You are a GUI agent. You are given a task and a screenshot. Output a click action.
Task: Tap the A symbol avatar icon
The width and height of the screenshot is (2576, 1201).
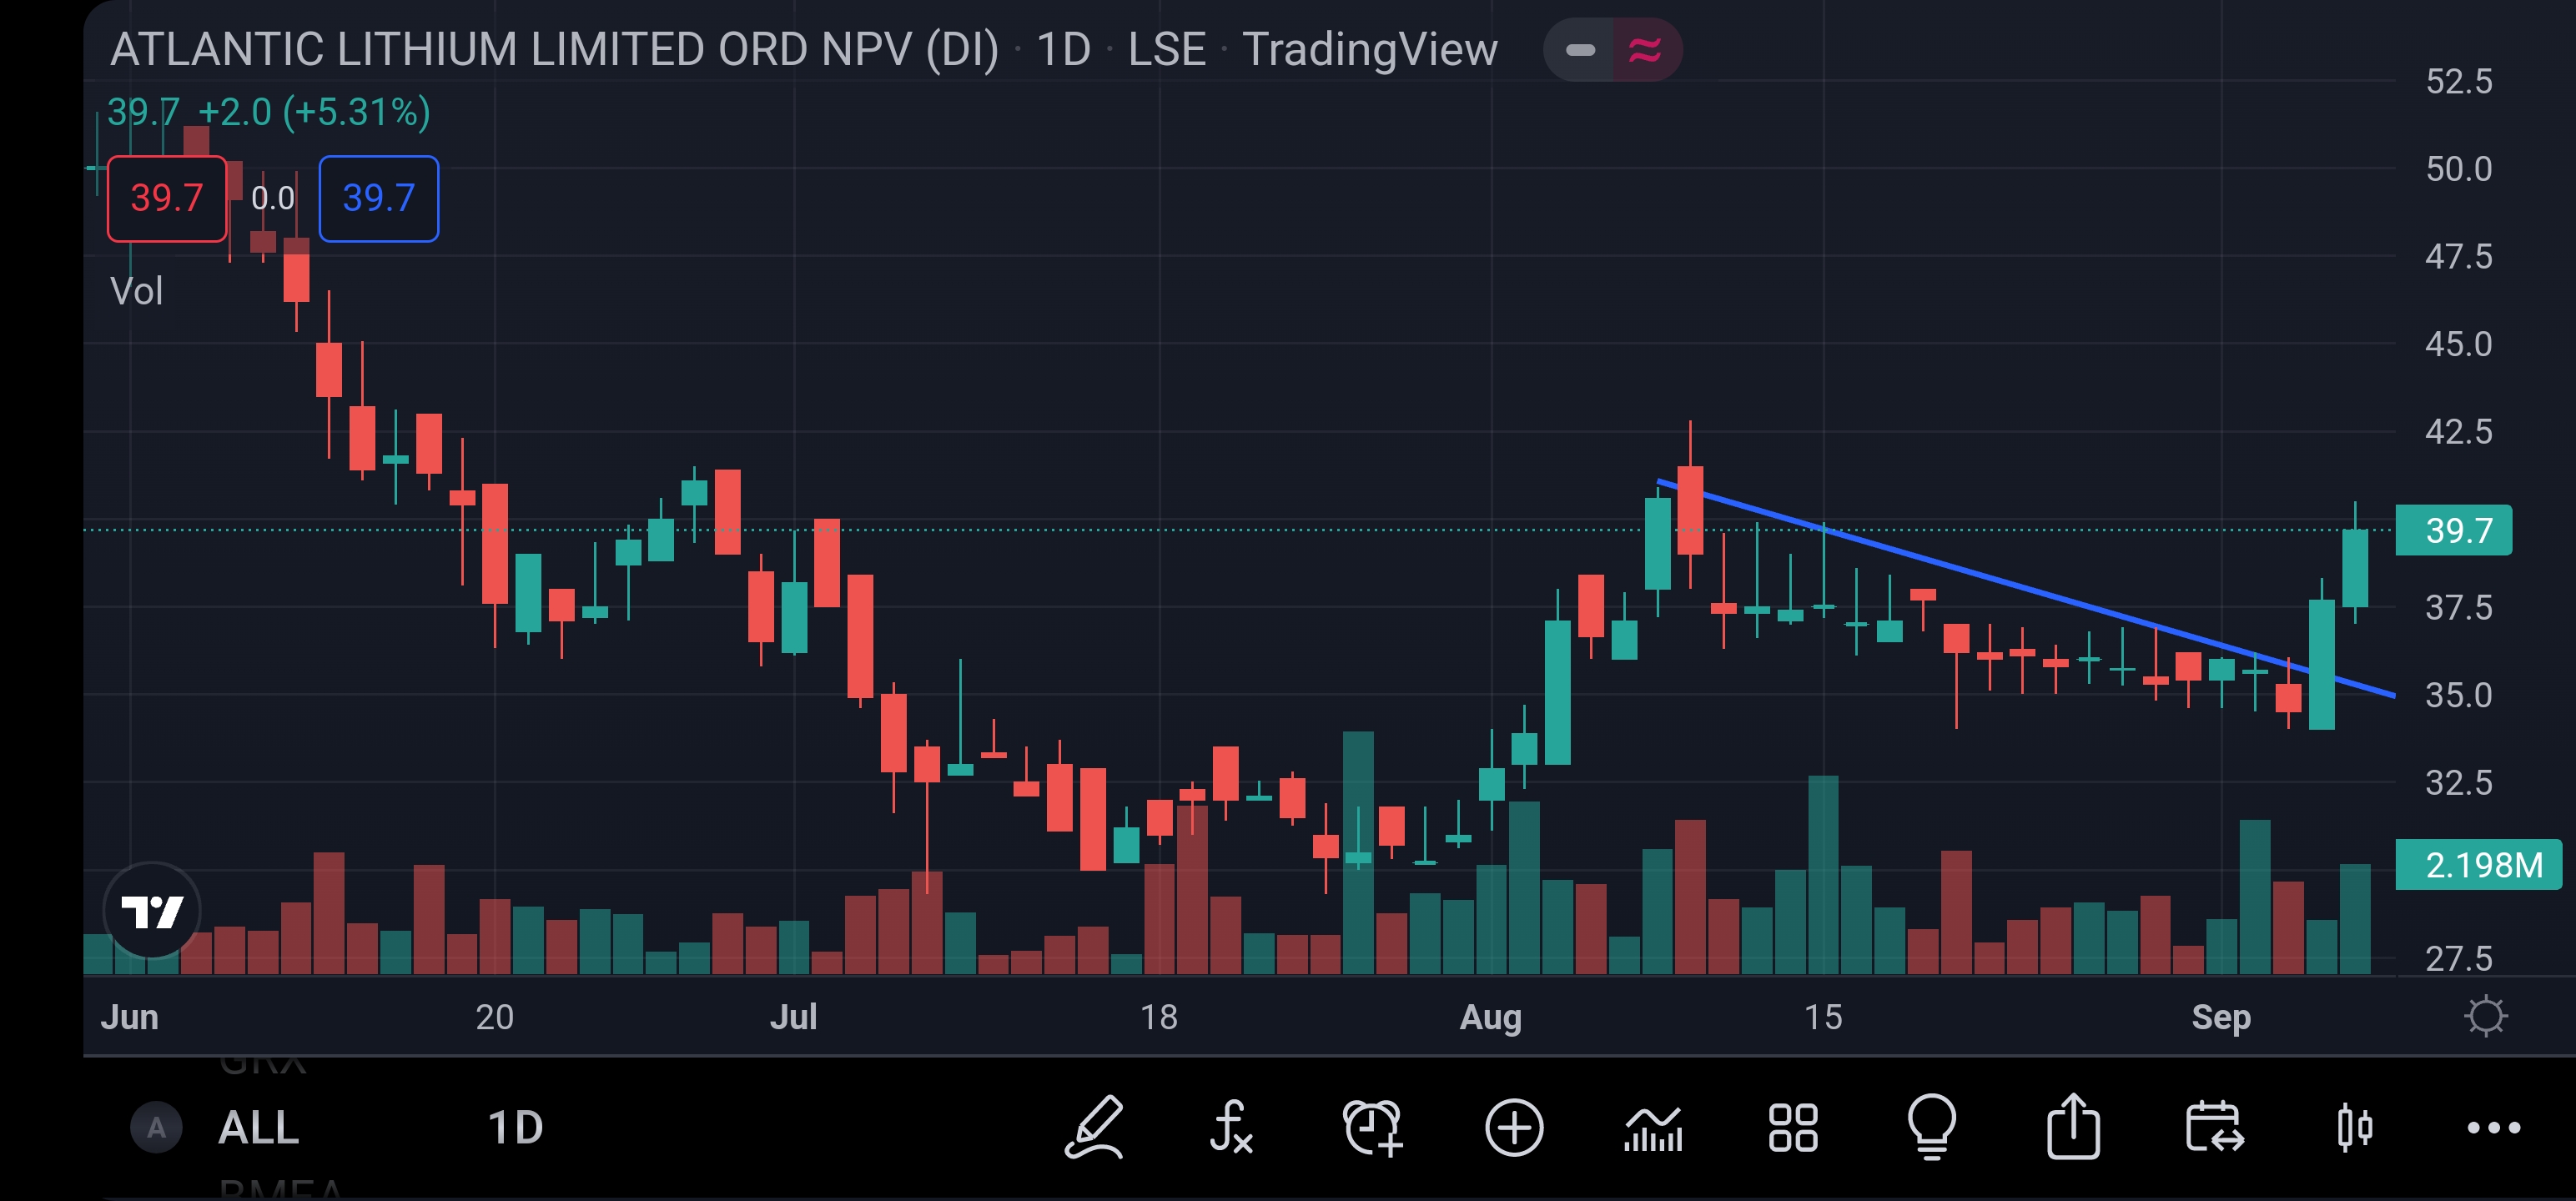tap(156, 1128)
